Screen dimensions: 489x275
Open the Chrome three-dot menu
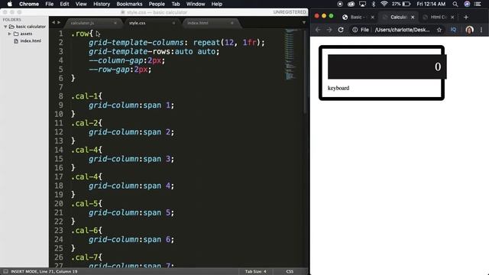pyautogui.click(x=481, y=30)
